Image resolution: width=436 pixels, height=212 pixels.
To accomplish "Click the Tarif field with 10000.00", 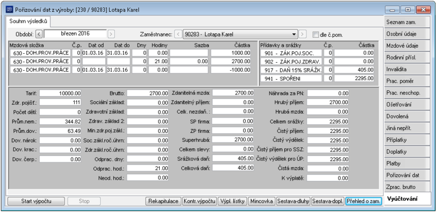I will click(x=61, y=93).
